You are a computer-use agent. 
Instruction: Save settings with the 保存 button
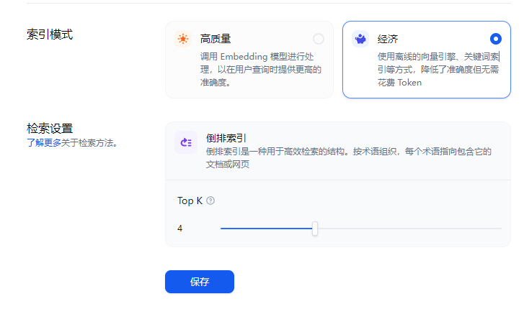(x=200, y=282)
